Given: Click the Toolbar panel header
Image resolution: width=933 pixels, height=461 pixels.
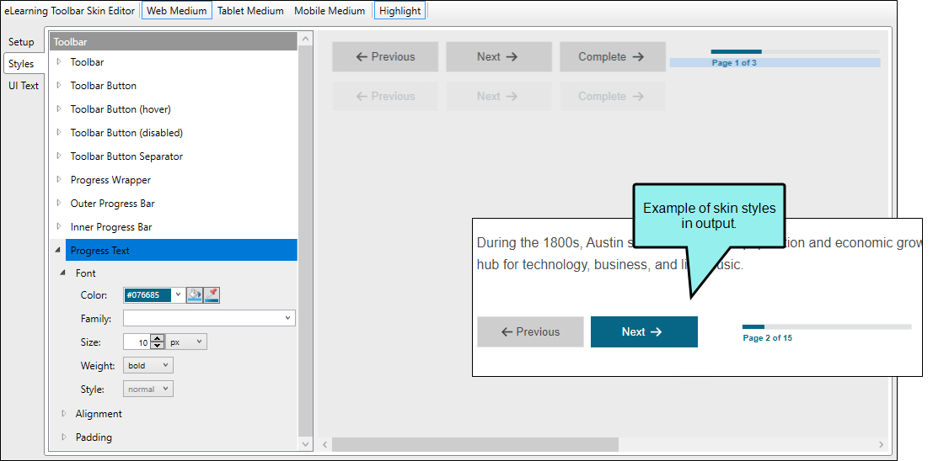Looking at the screenshot, I should [173, 41].
